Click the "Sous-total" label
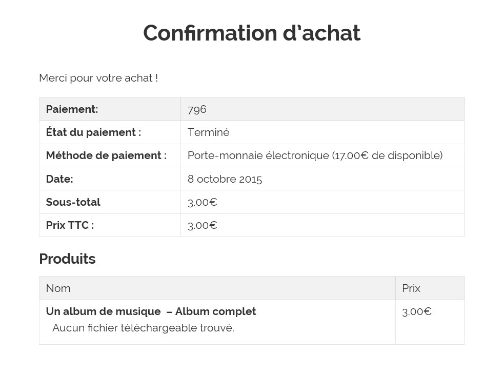504x373 pixels. tap(73, 202)
